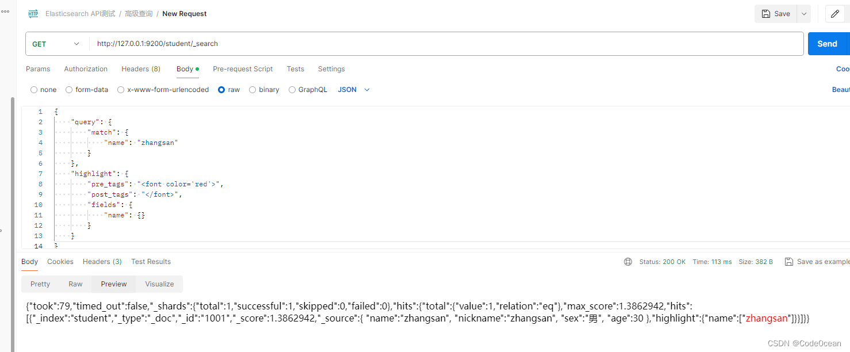This screenshot has height=352, width=850.
Task: Open the 'Elasticsearch API测试' breadcrumb
Action: [81, 14]
